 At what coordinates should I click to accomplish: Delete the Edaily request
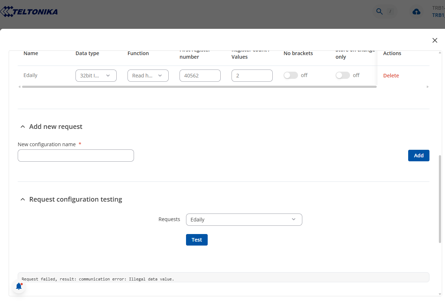391,76
